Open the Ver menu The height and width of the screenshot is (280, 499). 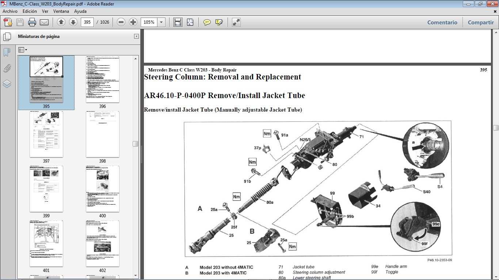click(45, 11)
